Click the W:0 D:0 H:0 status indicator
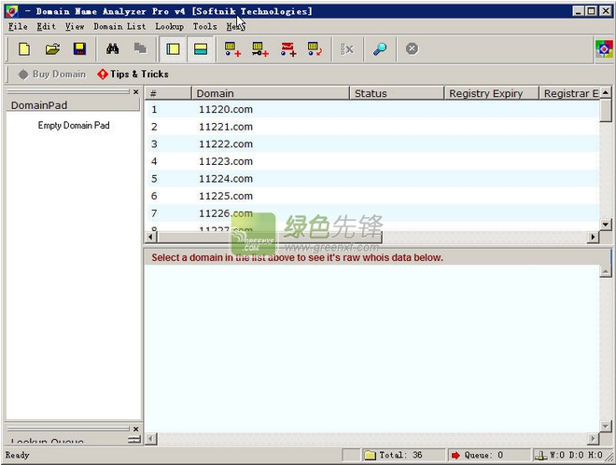 tap(569, 455)
